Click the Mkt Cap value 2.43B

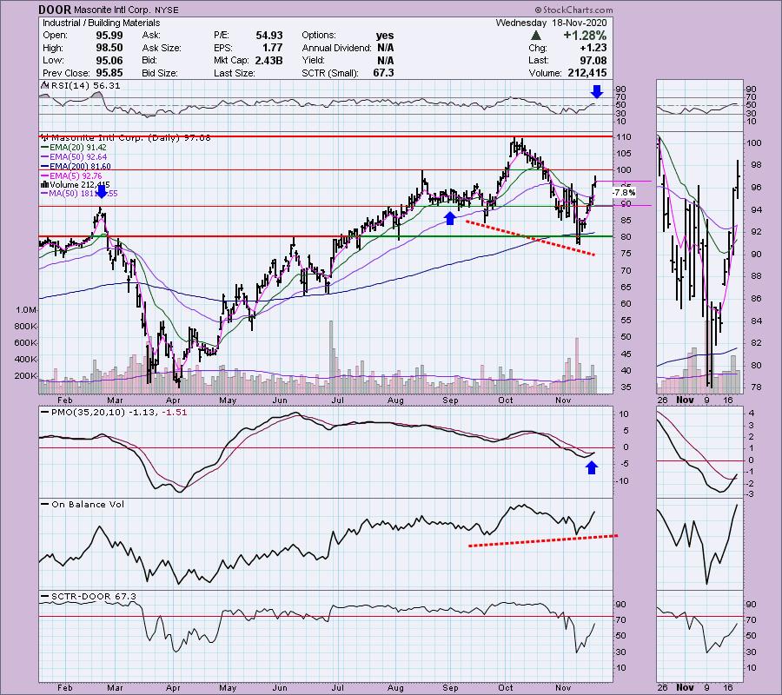(267, 60)
